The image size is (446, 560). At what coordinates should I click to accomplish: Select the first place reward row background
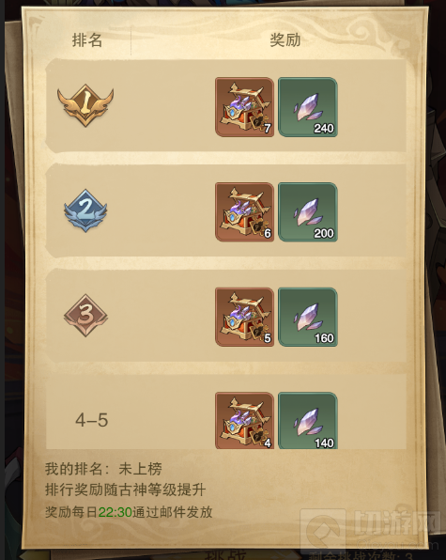tap(226, 106)
